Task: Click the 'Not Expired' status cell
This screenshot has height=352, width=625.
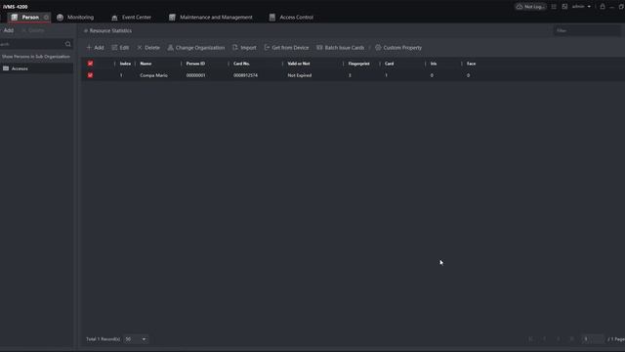Action: click(x=300, y=75)
